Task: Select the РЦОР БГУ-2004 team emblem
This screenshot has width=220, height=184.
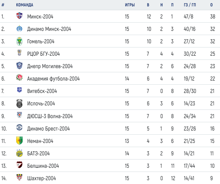Action: click(x=19, y=53)
